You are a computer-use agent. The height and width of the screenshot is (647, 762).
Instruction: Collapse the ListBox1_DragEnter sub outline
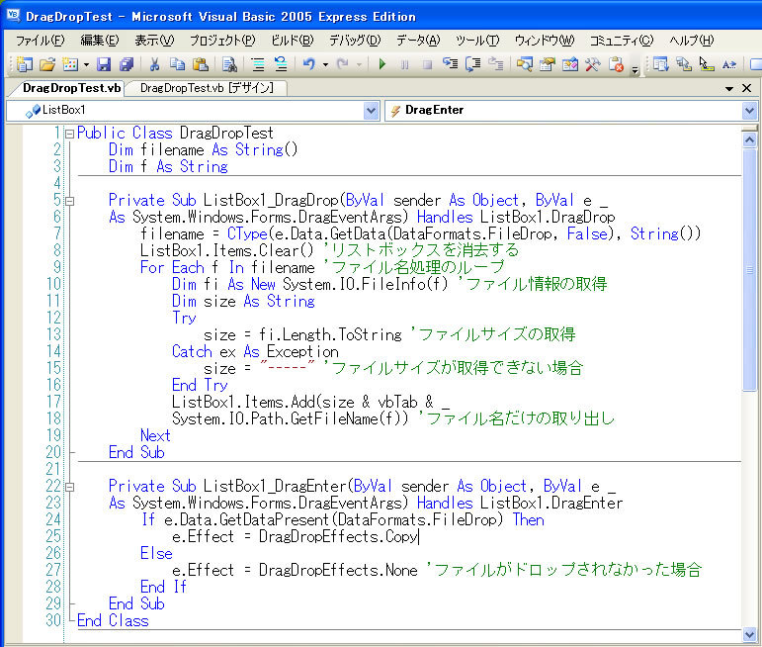click(x=69, y=487)
